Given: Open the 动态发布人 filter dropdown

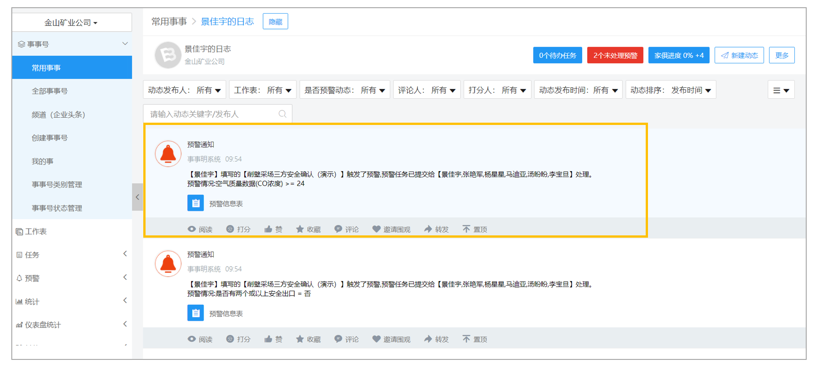Looking at the screenshot, I should click(x=185, y=90).
